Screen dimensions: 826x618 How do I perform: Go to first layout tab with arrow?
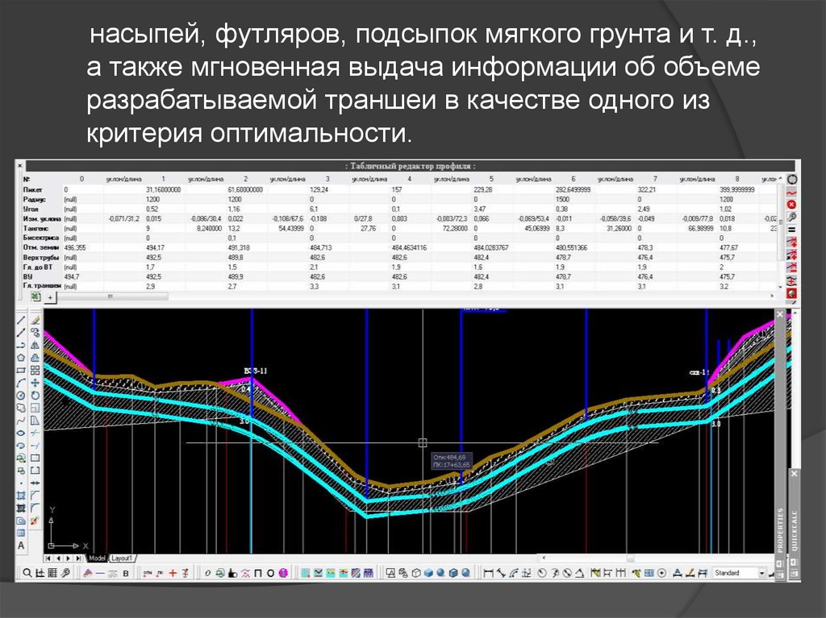pos(48,558)
